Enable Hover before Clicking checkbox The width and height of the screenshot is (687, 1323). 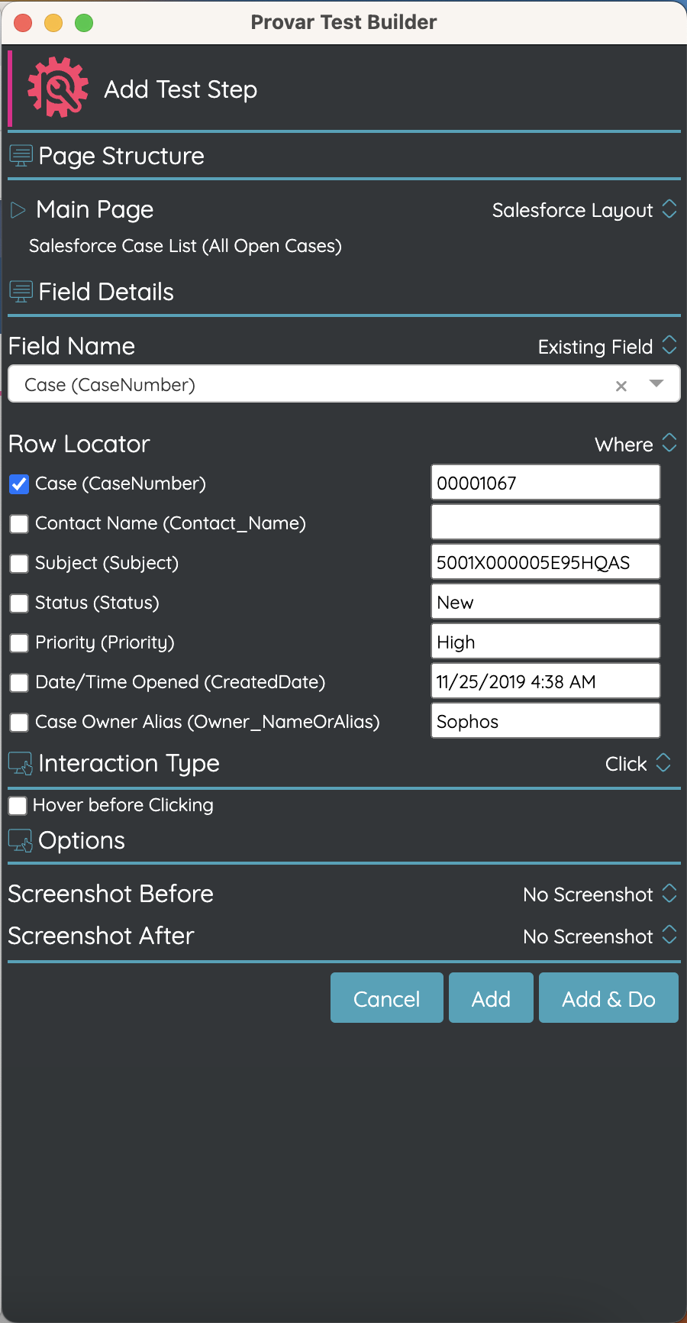[18, 805]
